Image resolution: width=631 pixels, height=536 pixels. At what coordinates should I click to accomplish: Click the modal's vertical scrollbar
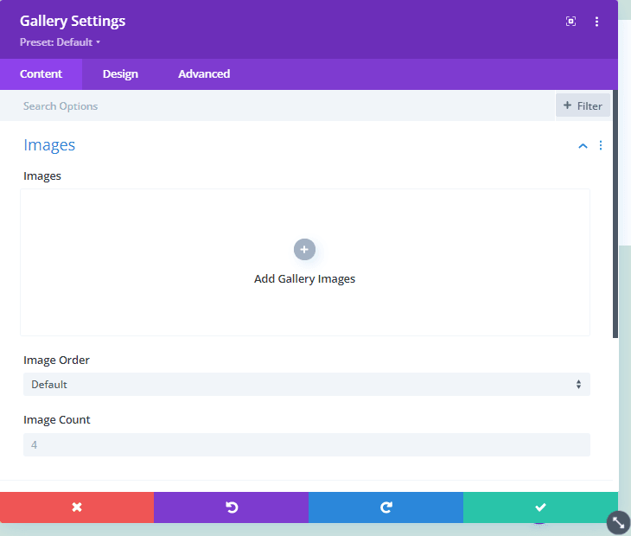(x=615, y=216)
